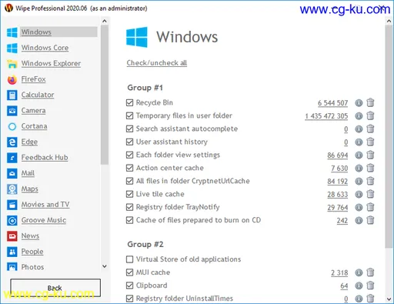The image size is (394, 304).
Task: Click the Maps app icon
Action: pyautogui.click(x=12, y=189)
